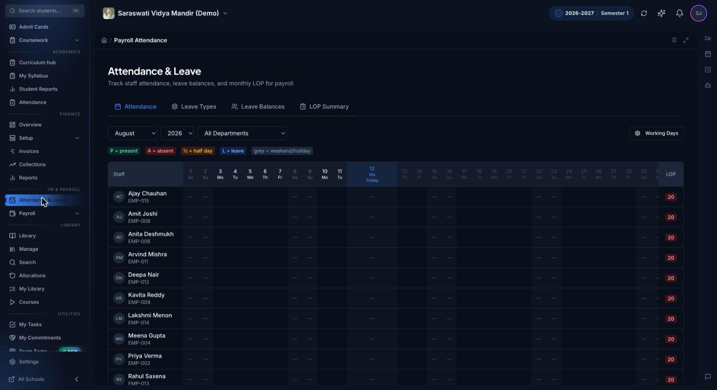Open notifications bell

point(679,13)
